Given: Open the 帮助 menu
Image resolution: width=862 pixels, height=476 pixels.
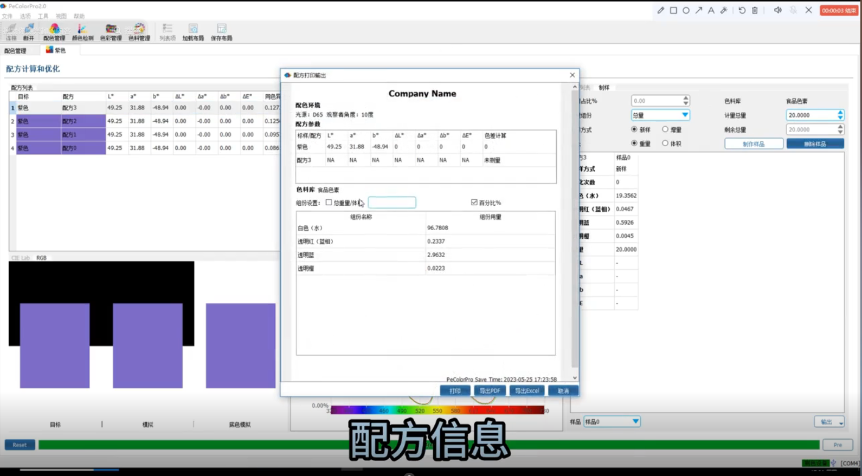Looking at the screenshot, I should (79, 16).
